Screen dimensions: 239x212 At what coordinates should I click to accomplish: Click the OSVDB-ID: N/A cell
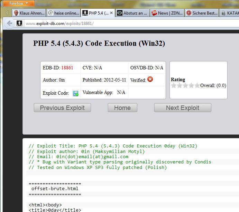point(147,68)
